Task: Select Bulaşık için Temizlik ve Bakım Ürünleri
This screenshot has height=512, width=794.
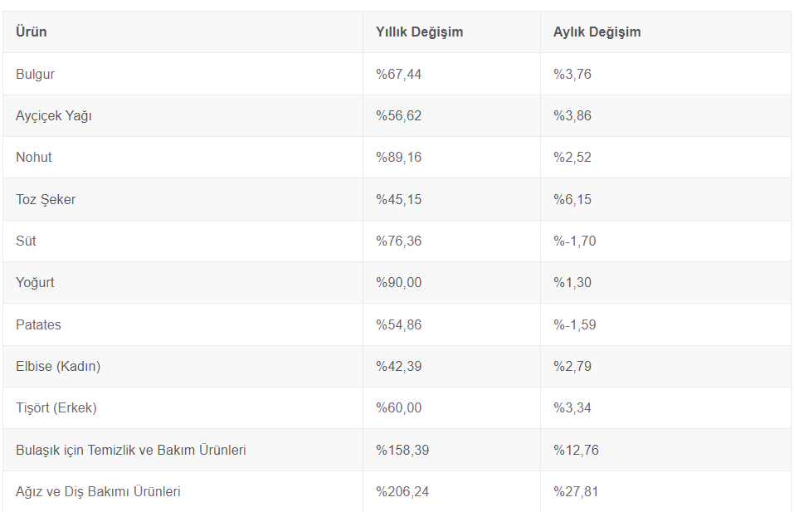Action: coord(131,450)
